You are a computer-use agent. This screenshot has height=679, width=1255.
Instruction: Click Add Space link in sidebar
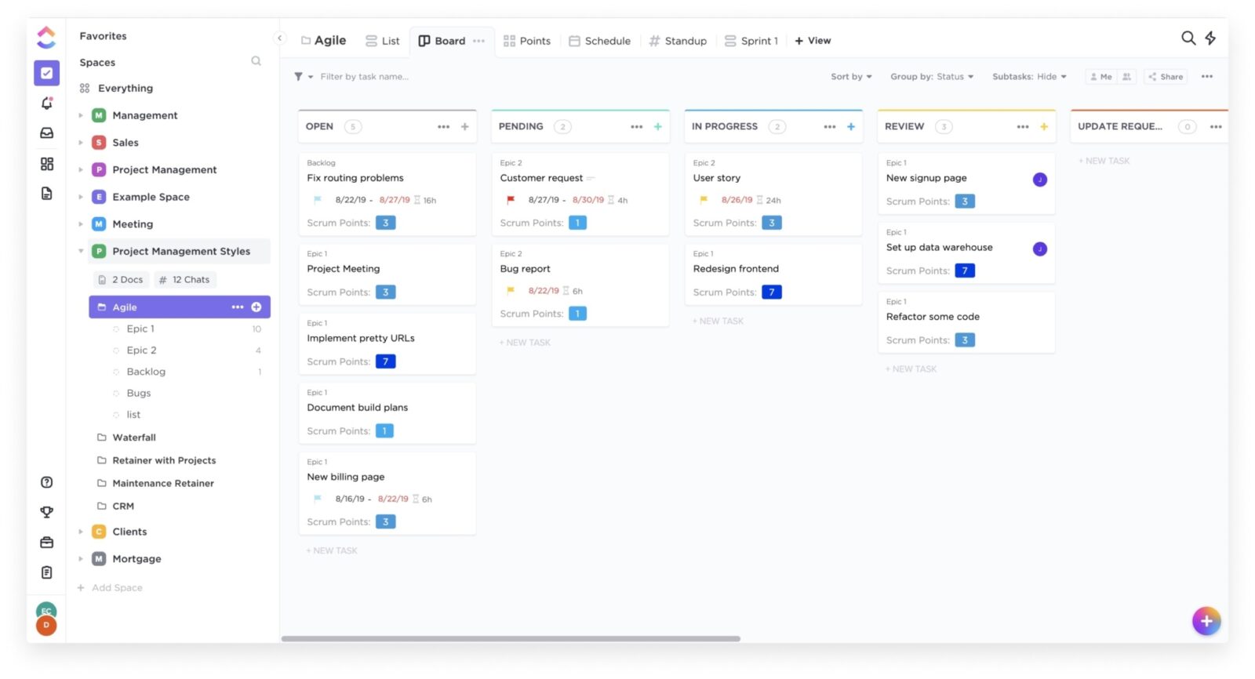[116, 587]
